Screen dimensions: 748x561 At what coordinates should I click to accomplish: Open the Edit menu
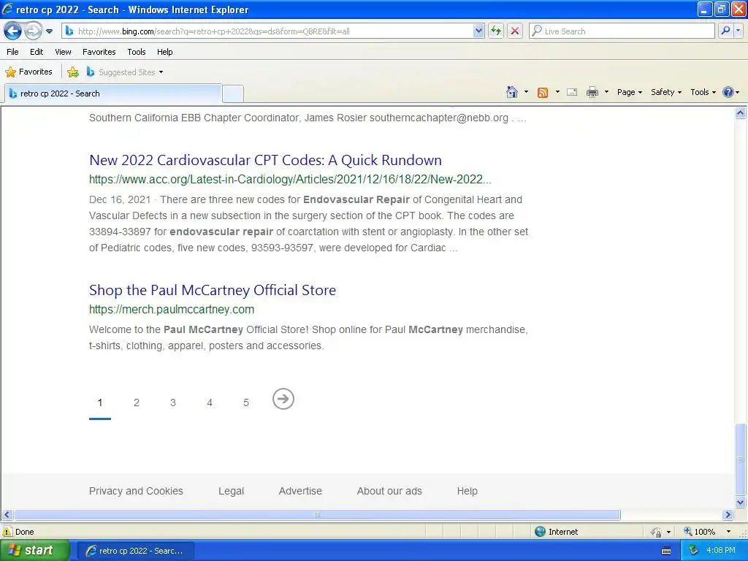(x=37, y=52)
